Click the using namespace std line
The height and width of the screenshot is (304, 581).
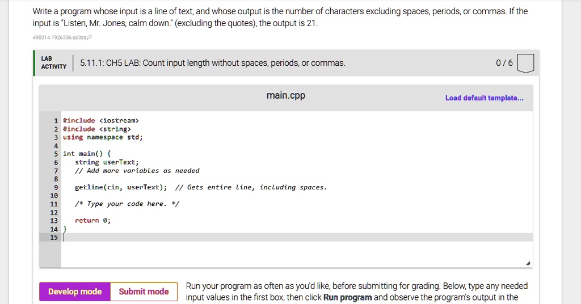pos(103,137)
